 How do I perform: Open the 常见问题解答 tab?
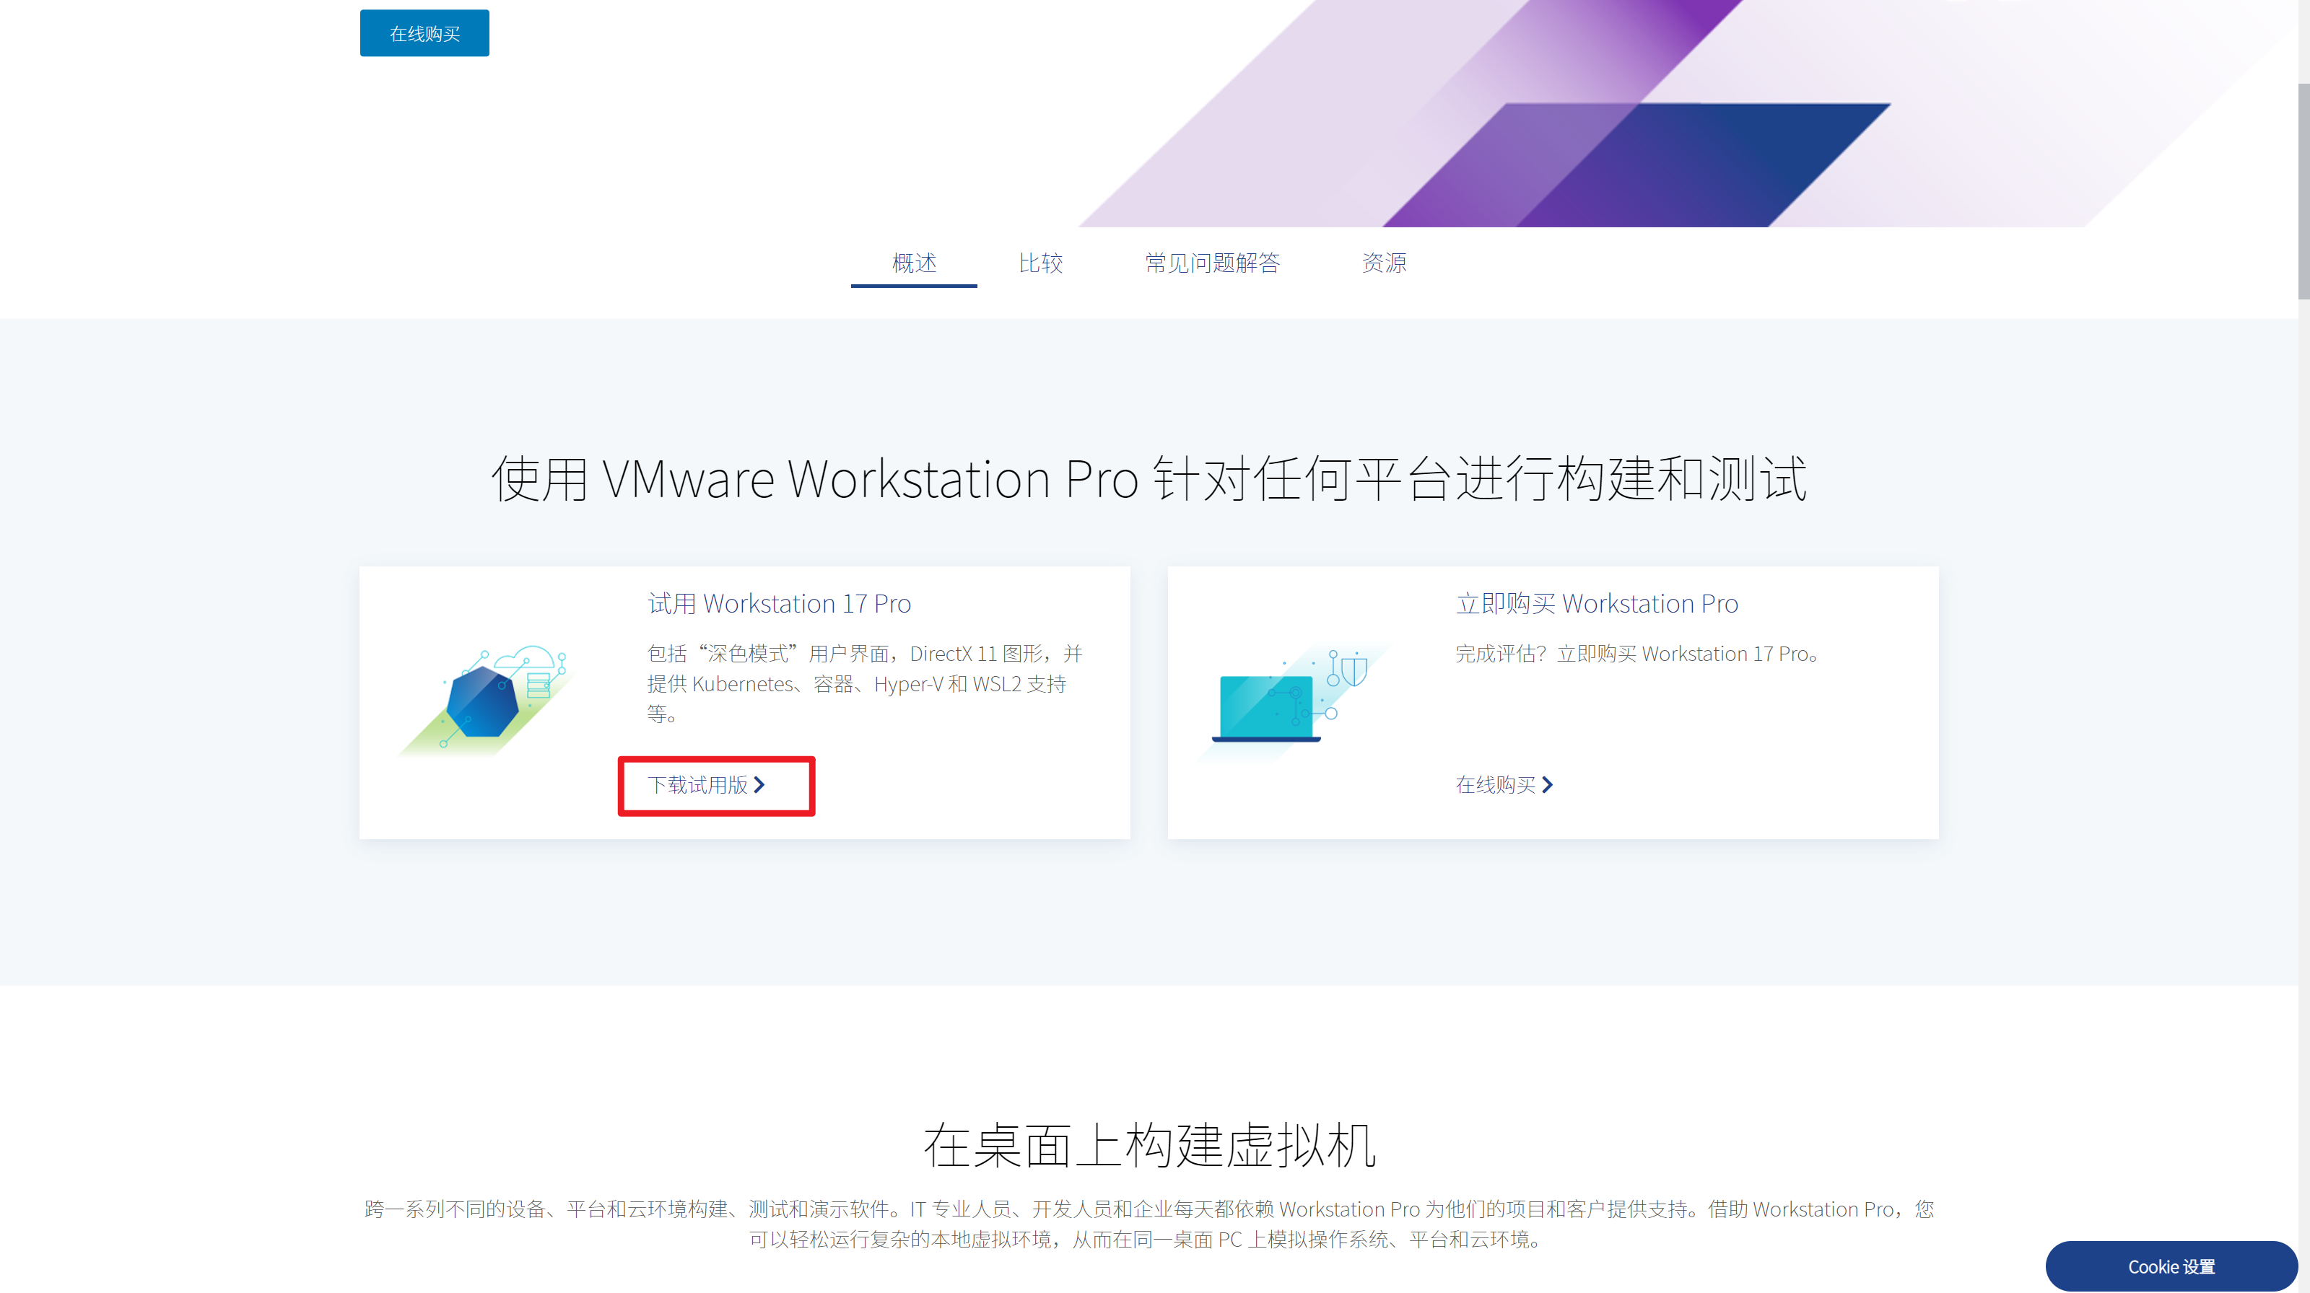pos(1213,263)
